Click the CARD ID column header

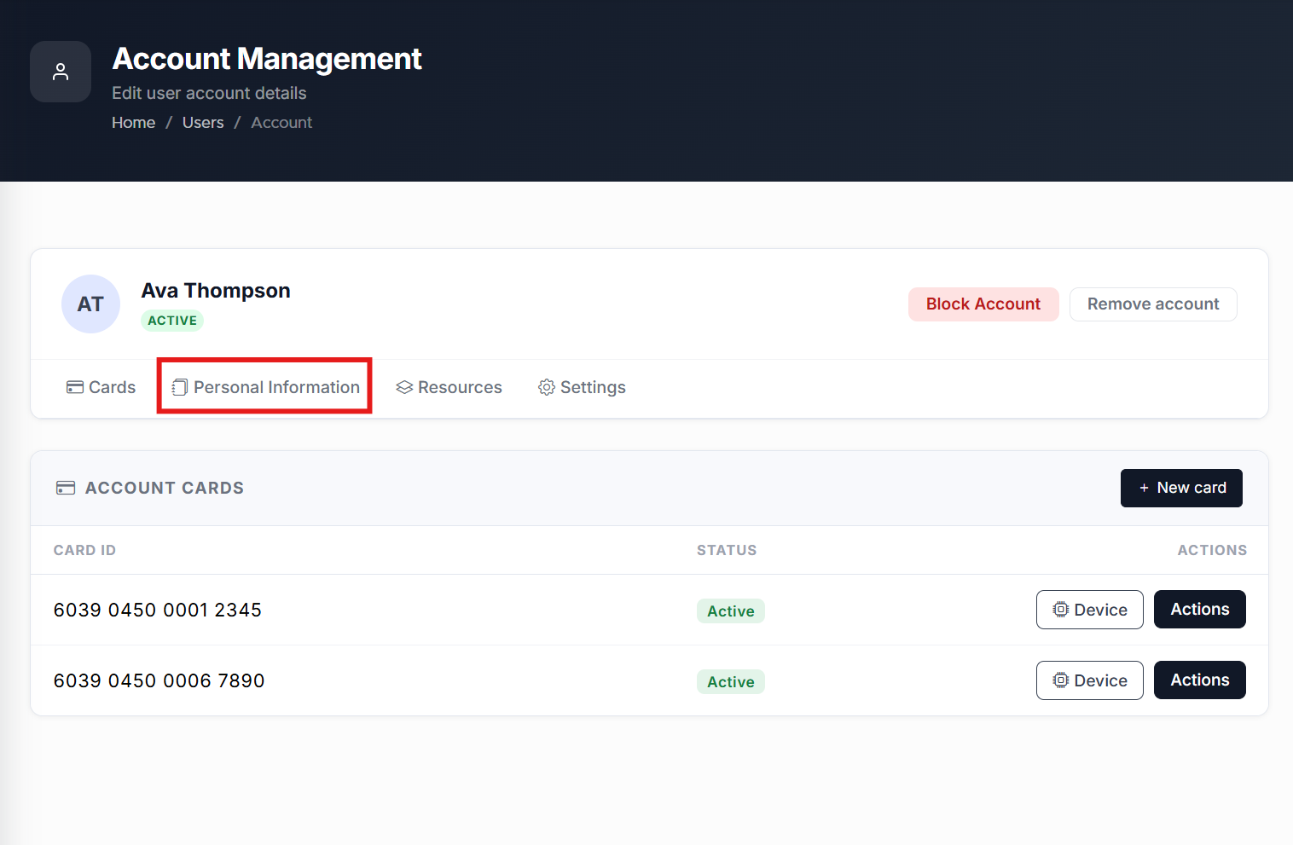[x=84, y=550]
